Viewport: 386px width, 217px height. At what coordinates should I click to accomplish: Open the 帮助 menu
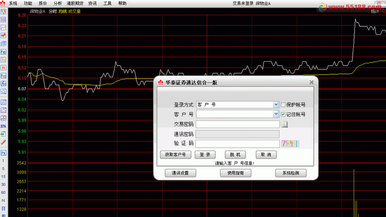pyautogui.click(x=122, y=3)
